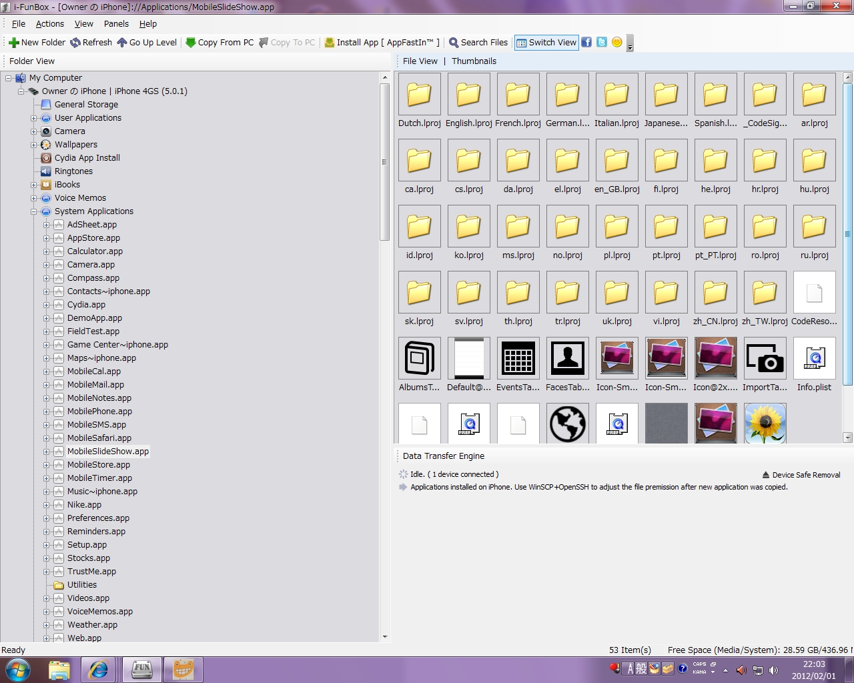Click the Facebook icon in toolbar
This screenshot has width=854, height=683.
(586, 42)
